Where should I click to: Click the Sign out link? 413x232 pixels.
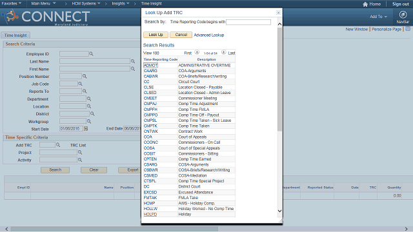400,4
